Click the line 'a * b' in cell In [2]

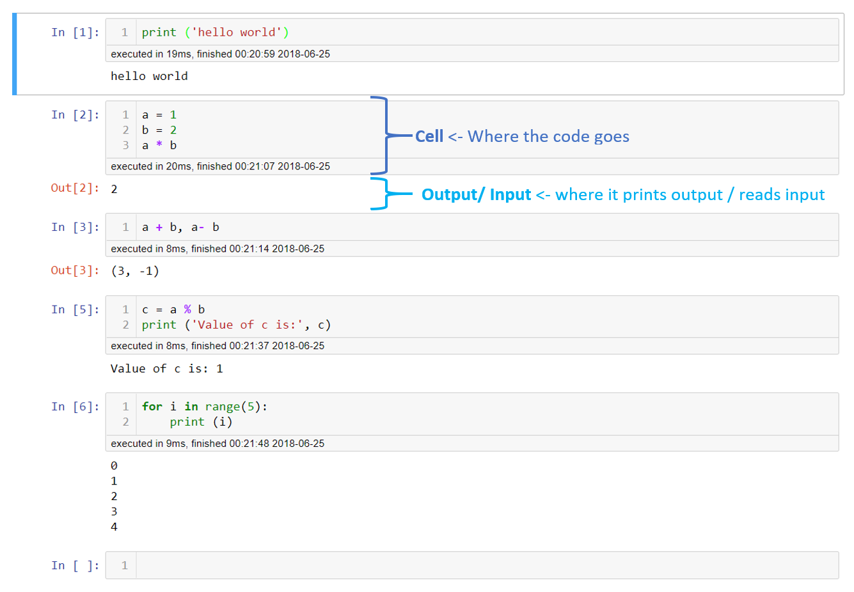pyautogui.click(x=159, y=145)
